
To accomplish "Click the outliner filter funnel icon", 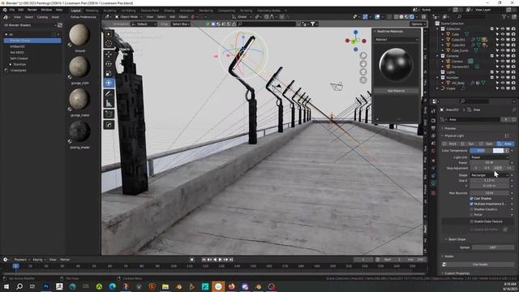I will pyautogui.click(x=504, y=16).
